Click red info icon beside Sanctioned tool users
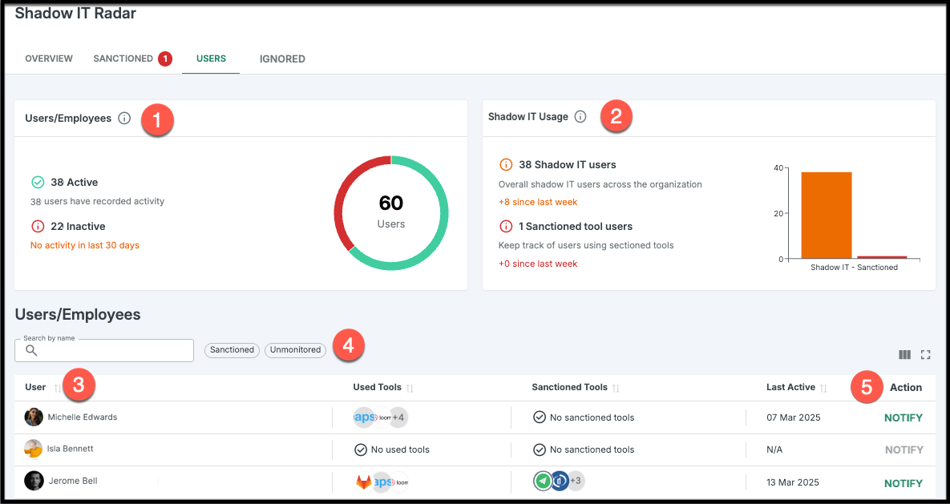 pyautogui.click(x=506, y=227)
